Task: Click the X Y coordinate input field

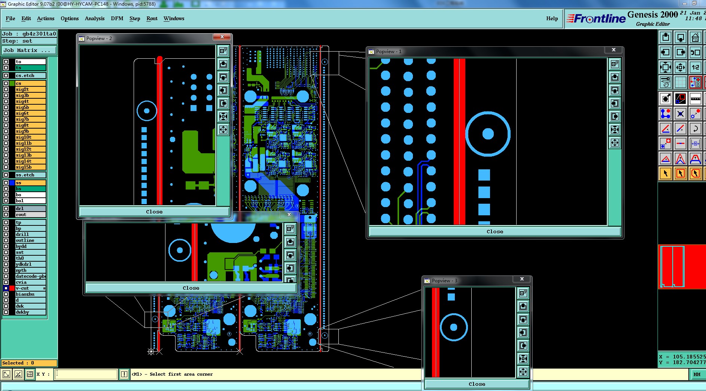Action: coord(86,374)
